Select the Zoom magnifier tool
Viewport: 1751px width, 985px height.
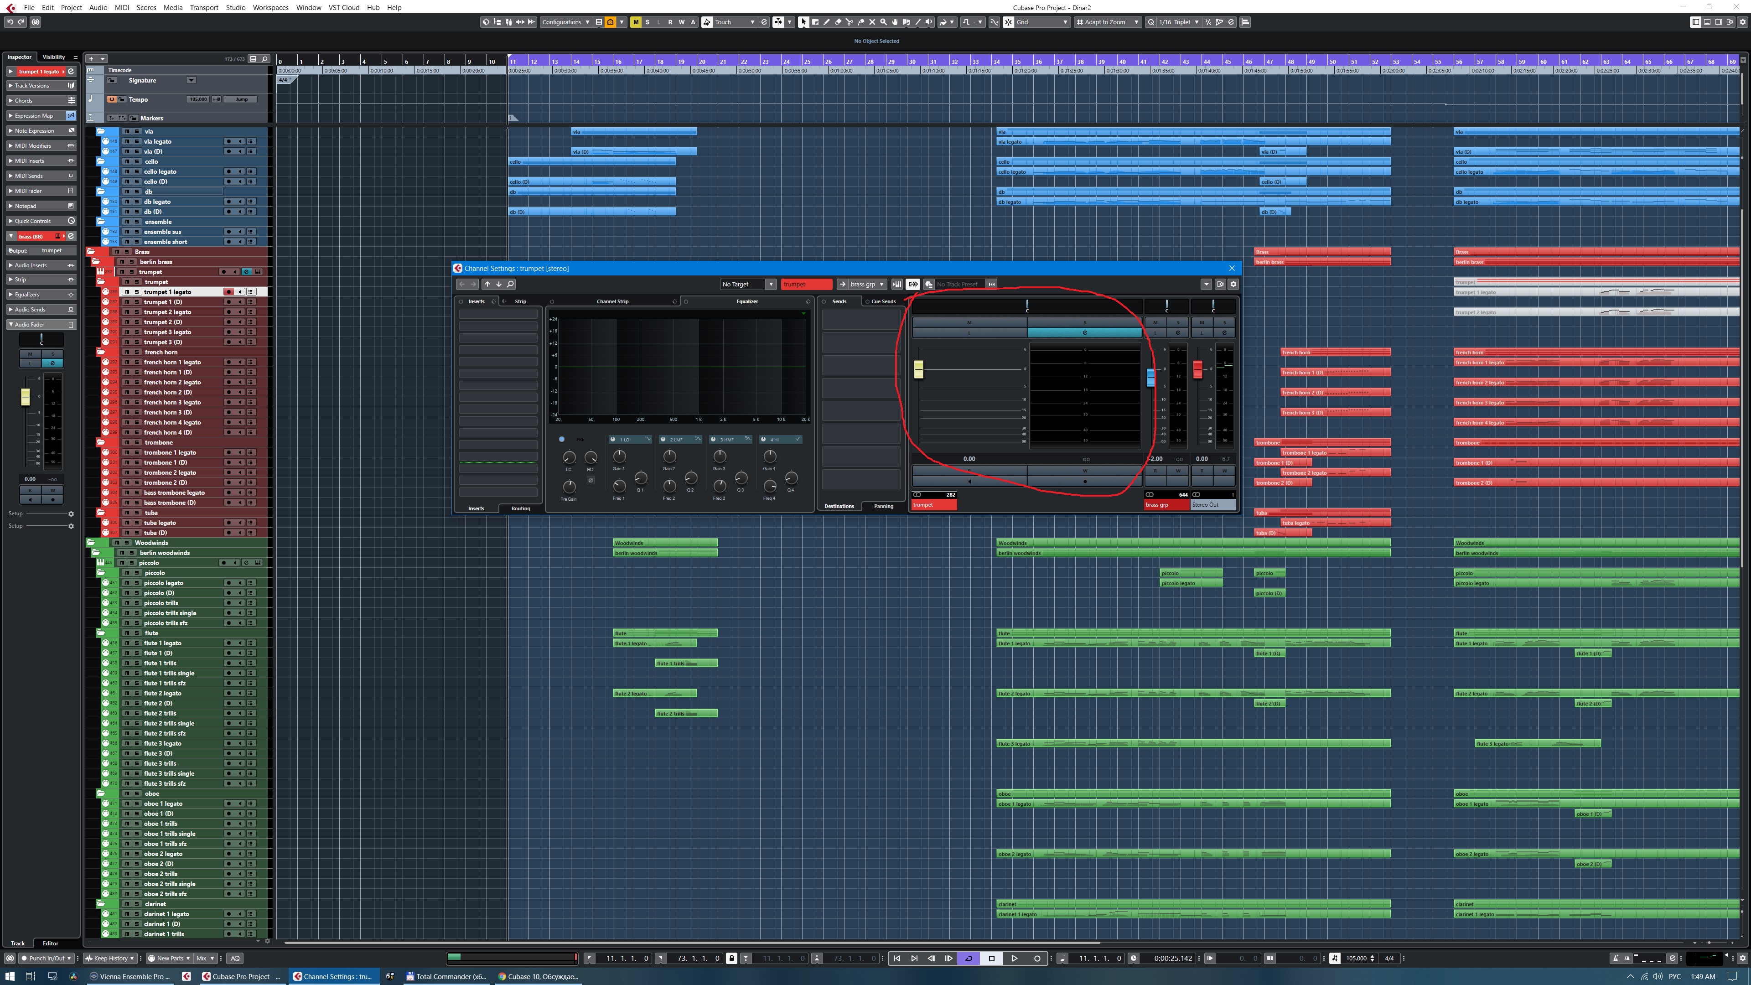point(884,22)
